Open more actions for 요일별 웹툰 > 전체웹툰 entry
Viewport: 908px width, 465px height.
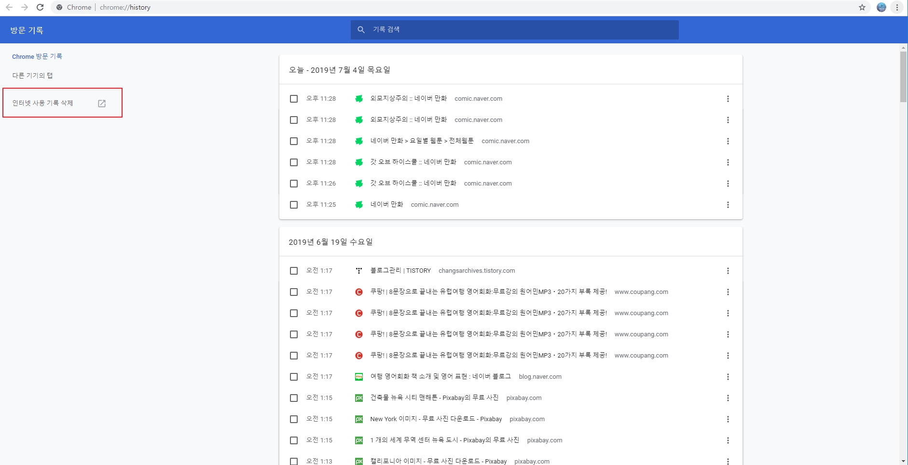click(x=728, y=141)
